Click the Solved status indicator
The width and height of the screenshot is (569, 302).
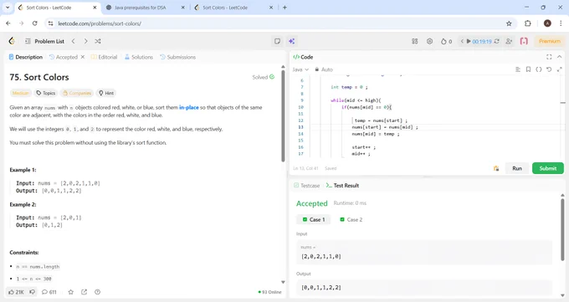(264, 77)
